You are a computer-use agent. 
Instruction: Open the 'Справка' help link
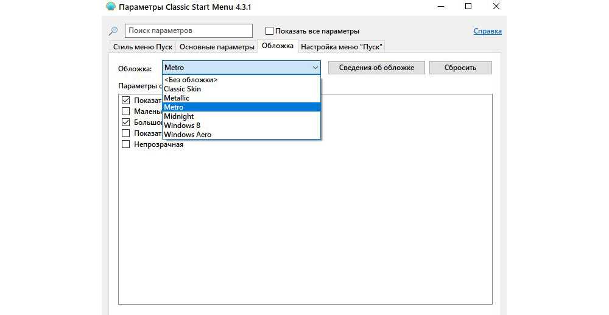click(487, 31)
